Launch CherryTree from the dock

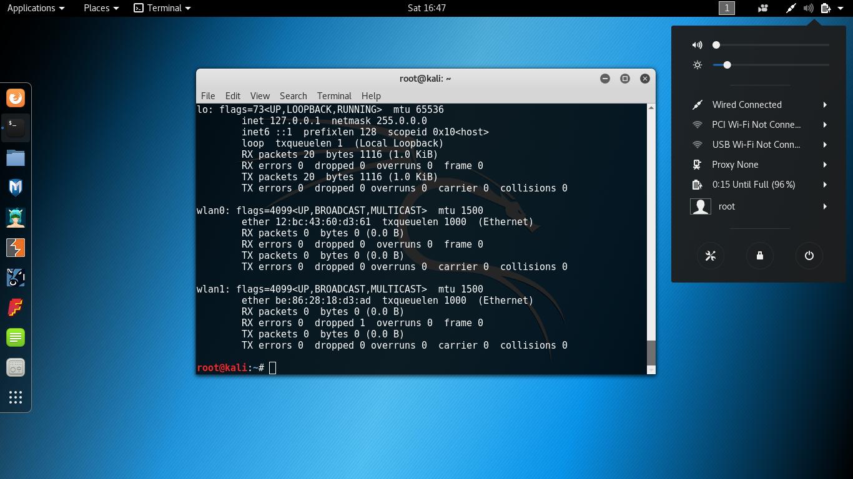tap(15, 337)
